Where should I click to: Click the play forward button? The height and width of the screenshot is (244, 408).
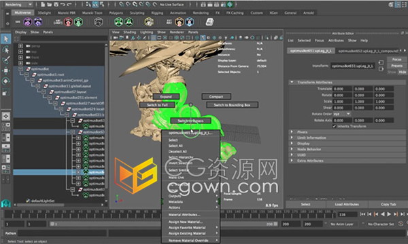pyautogui.click(x=389, y=214)
